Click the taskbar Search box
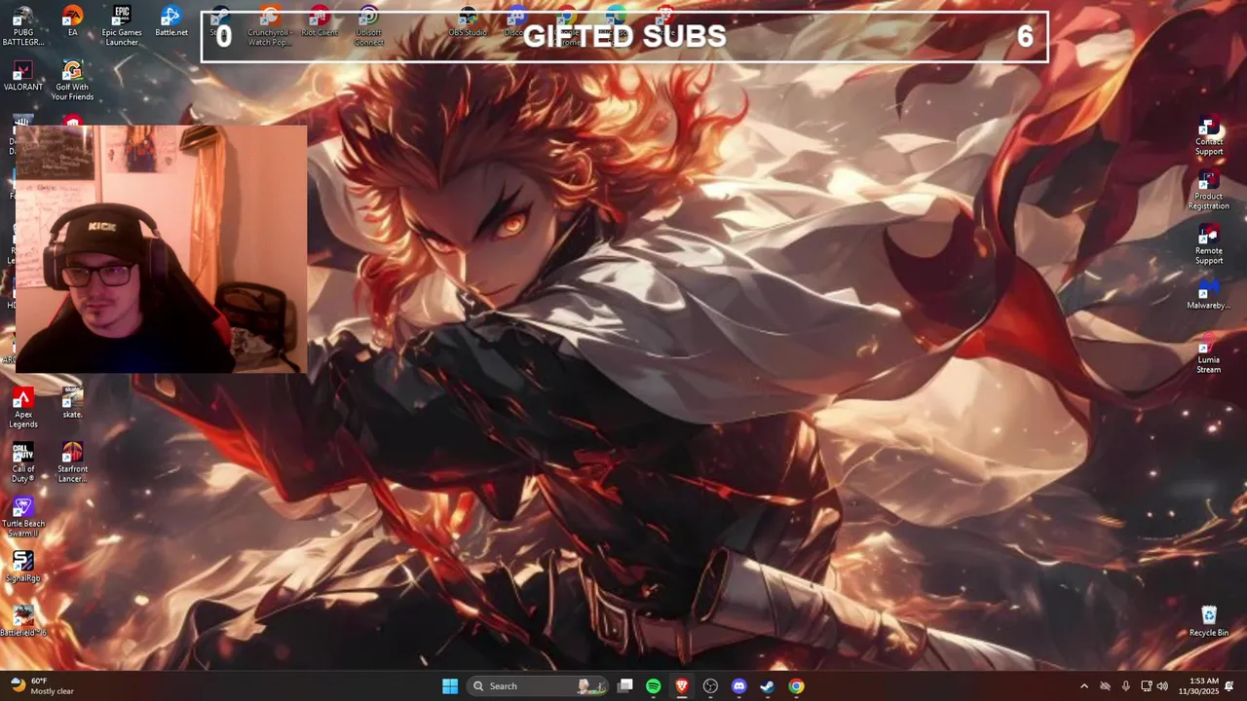 tap(539, 686)
